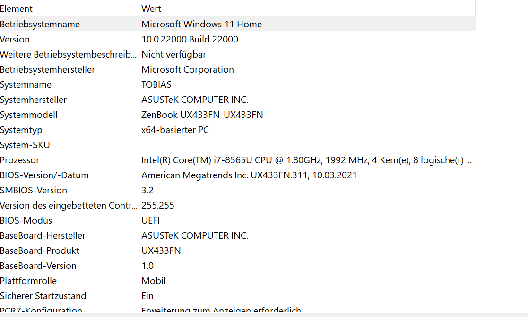Image resolution: width=528 pixels, height=317 pixels.
Task: Select the BaseBoard-Produkt row
Action: 237,251
